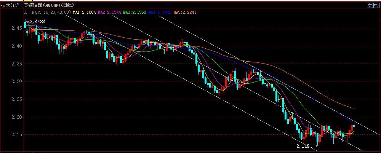Screen dimensions: 381x153
Task: Click the 2.30 price axis label
Action: [17, 81]
